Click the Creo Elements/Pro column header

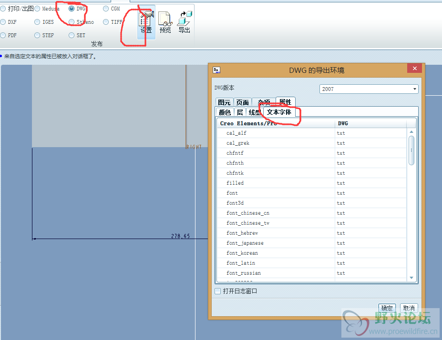[x=276, y=123]
